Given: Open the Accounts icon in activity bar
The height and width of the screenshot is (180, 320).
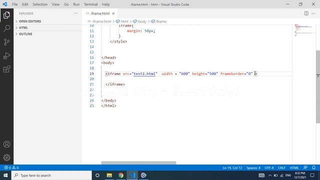Looking at the screenshot, I should (6, 144).
